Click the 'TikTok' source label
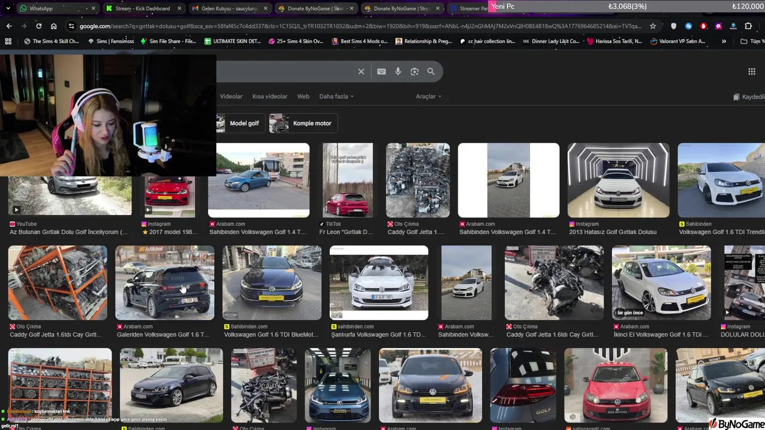The height and width of the screenshot is (430, 765). pyautogui.click(x=333, y=224)
